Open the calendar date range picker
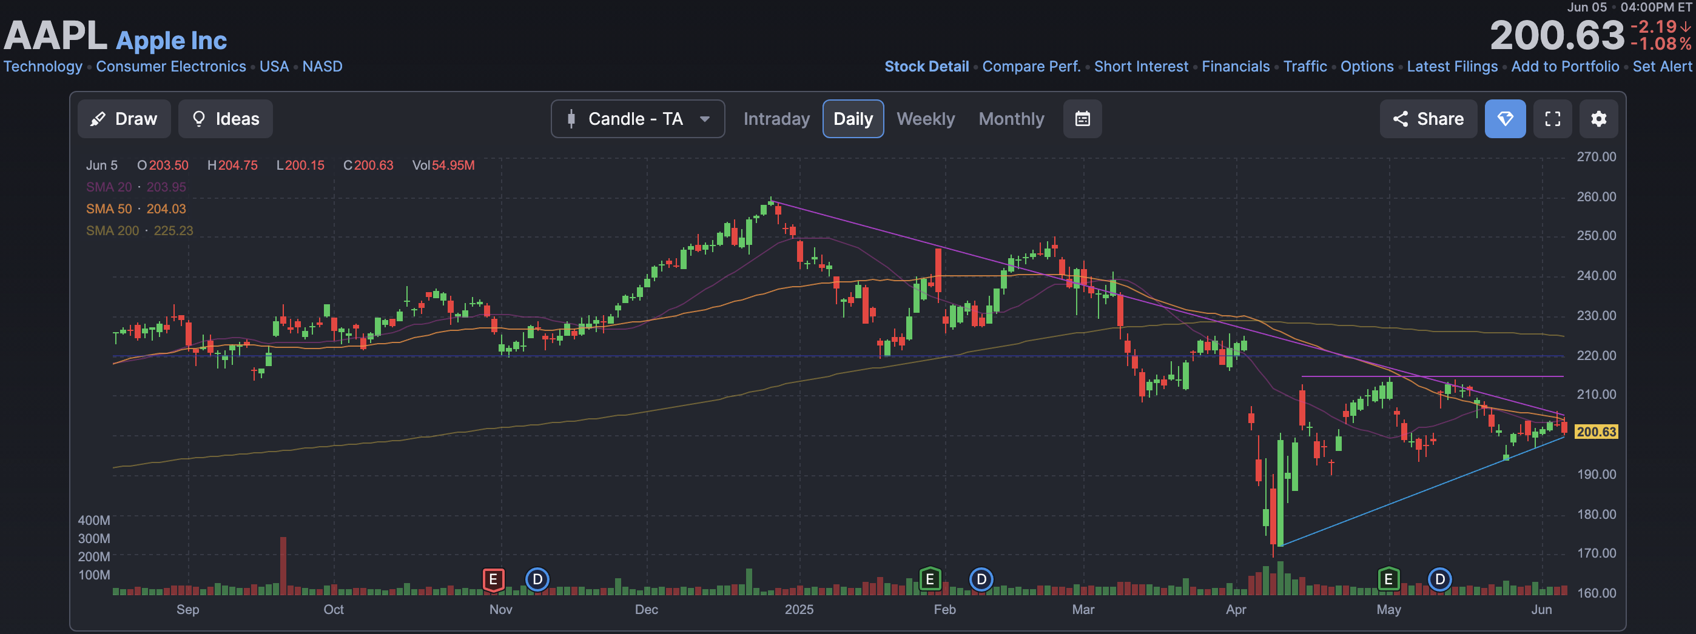1696x634 pixels. tap(1082, 119)
